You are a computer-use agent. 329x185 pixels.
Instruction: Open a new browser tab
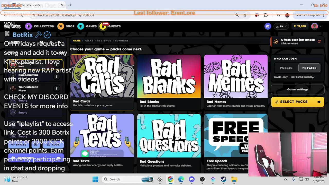tap(70, 5)
